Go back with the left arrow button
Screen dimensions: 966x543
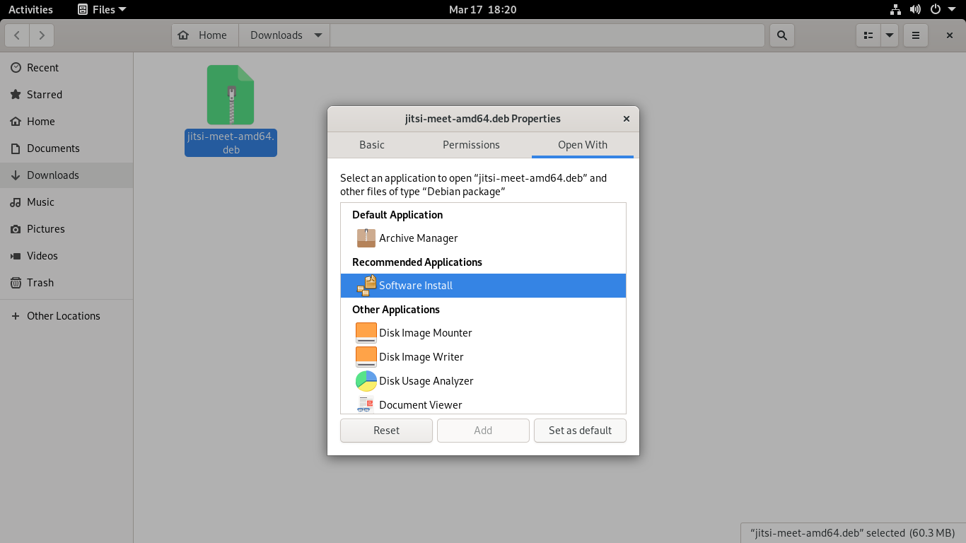tap(17, 35)
